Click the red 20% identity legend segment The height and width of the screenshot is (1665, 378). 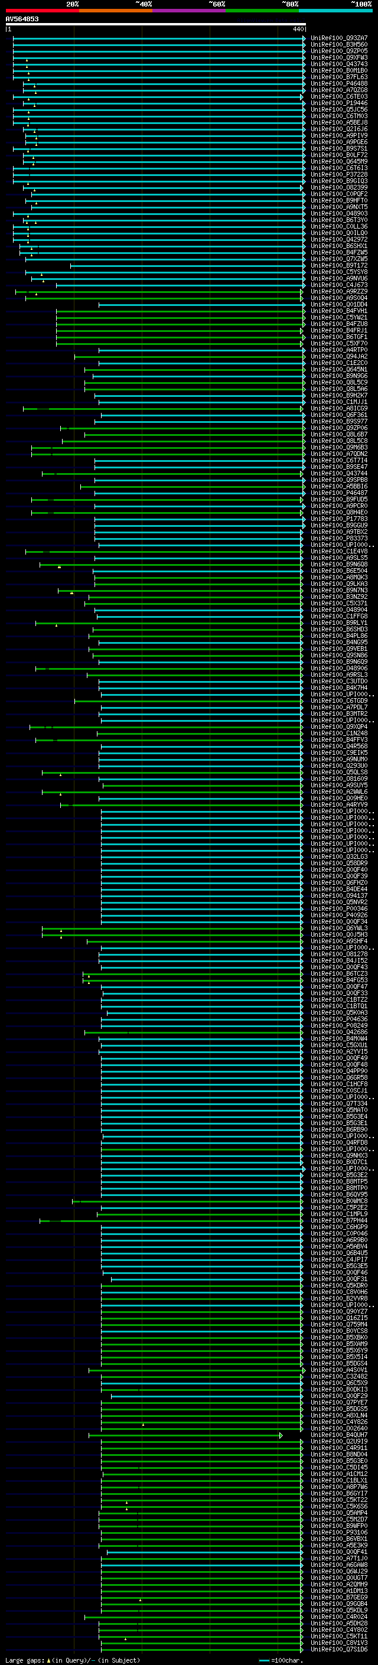point(42,11)
